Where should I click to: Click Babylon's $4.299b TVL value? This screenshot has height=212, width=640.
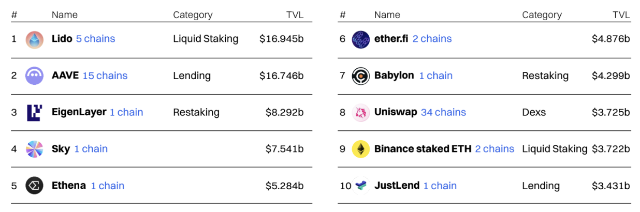pyautogui.click(x=610, y=75)
